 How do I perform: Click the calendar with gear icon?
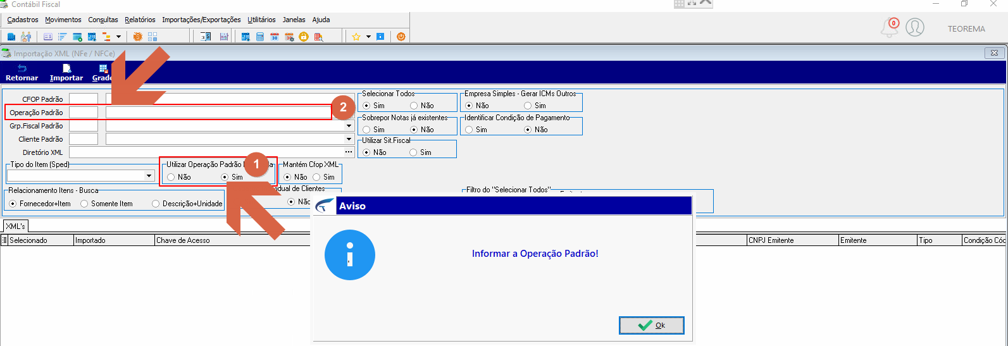pyautogui.click(x=289, y=37)
